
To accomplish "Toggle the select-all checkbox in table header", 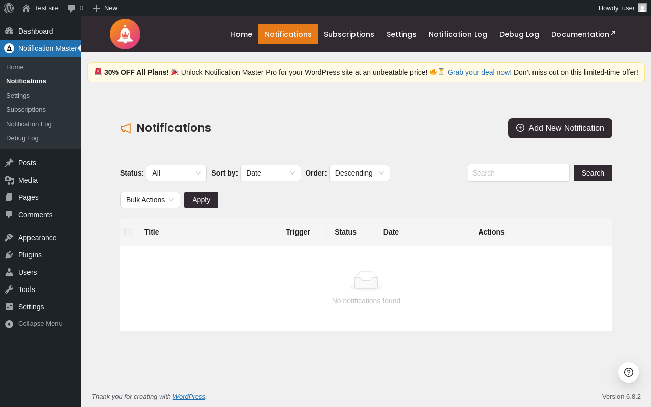I will click(x=128, y=232).
